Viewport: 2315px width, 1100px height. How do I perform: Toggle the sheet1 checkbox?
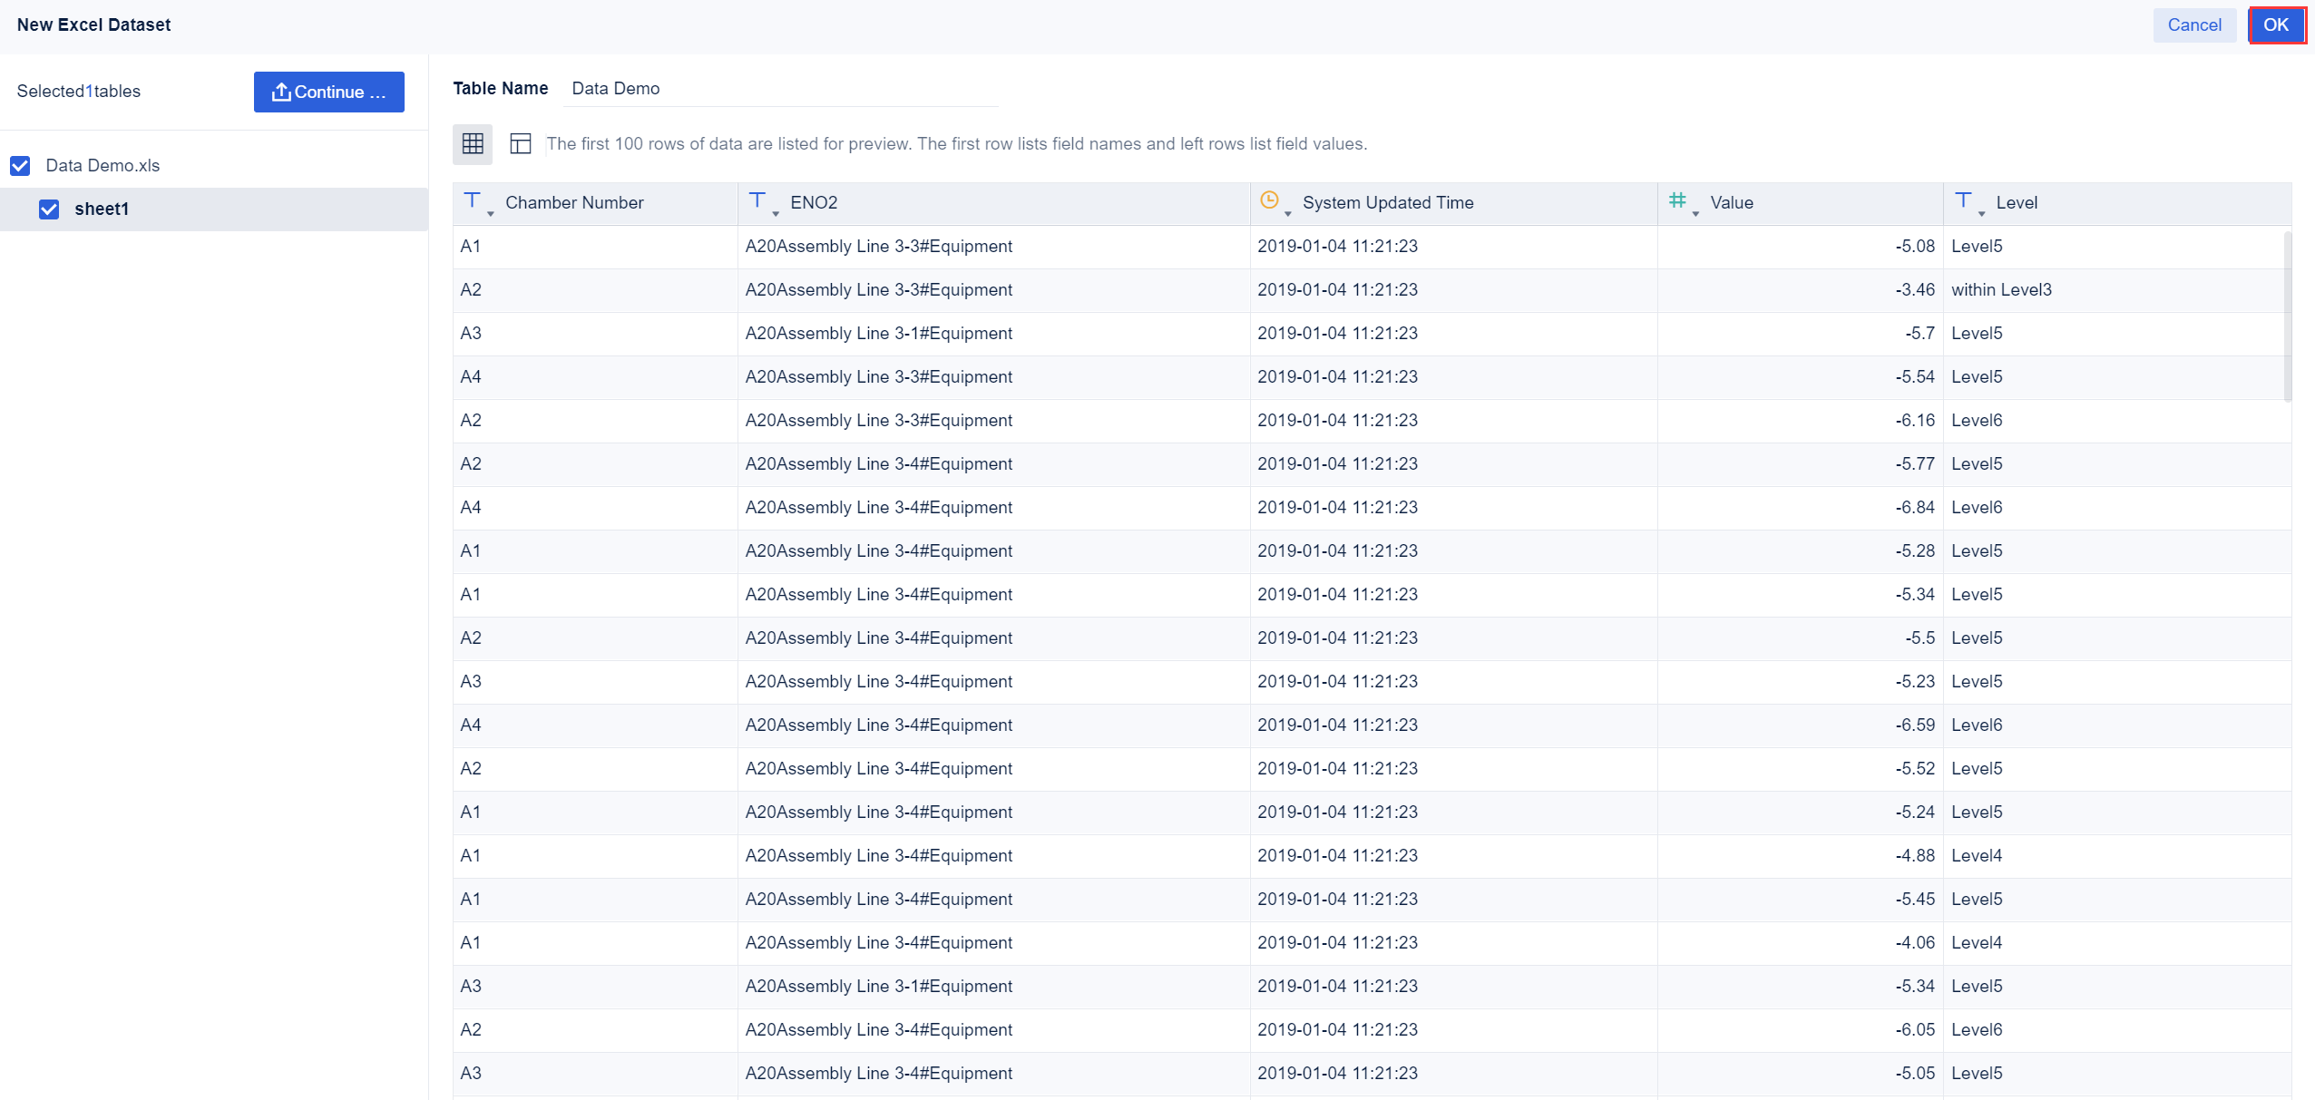[49, 209]
